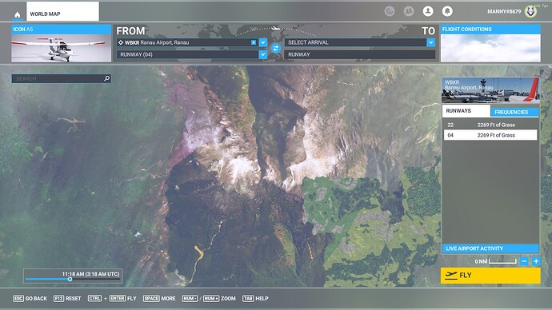Open the achievements icon in top bar
This screenshot has width=552, height=310.
pyautogui.click(x=390, y=11)
